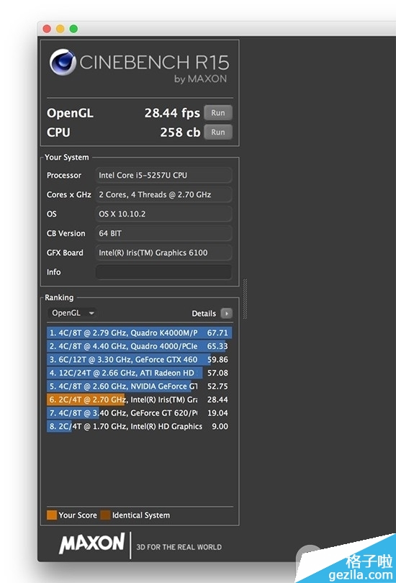Click the Cores x GHz value field
This screenshot has height=583, width=396.
click(163, 194)
